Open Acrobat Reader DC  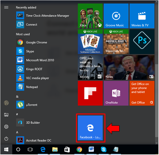pos(34,140)
